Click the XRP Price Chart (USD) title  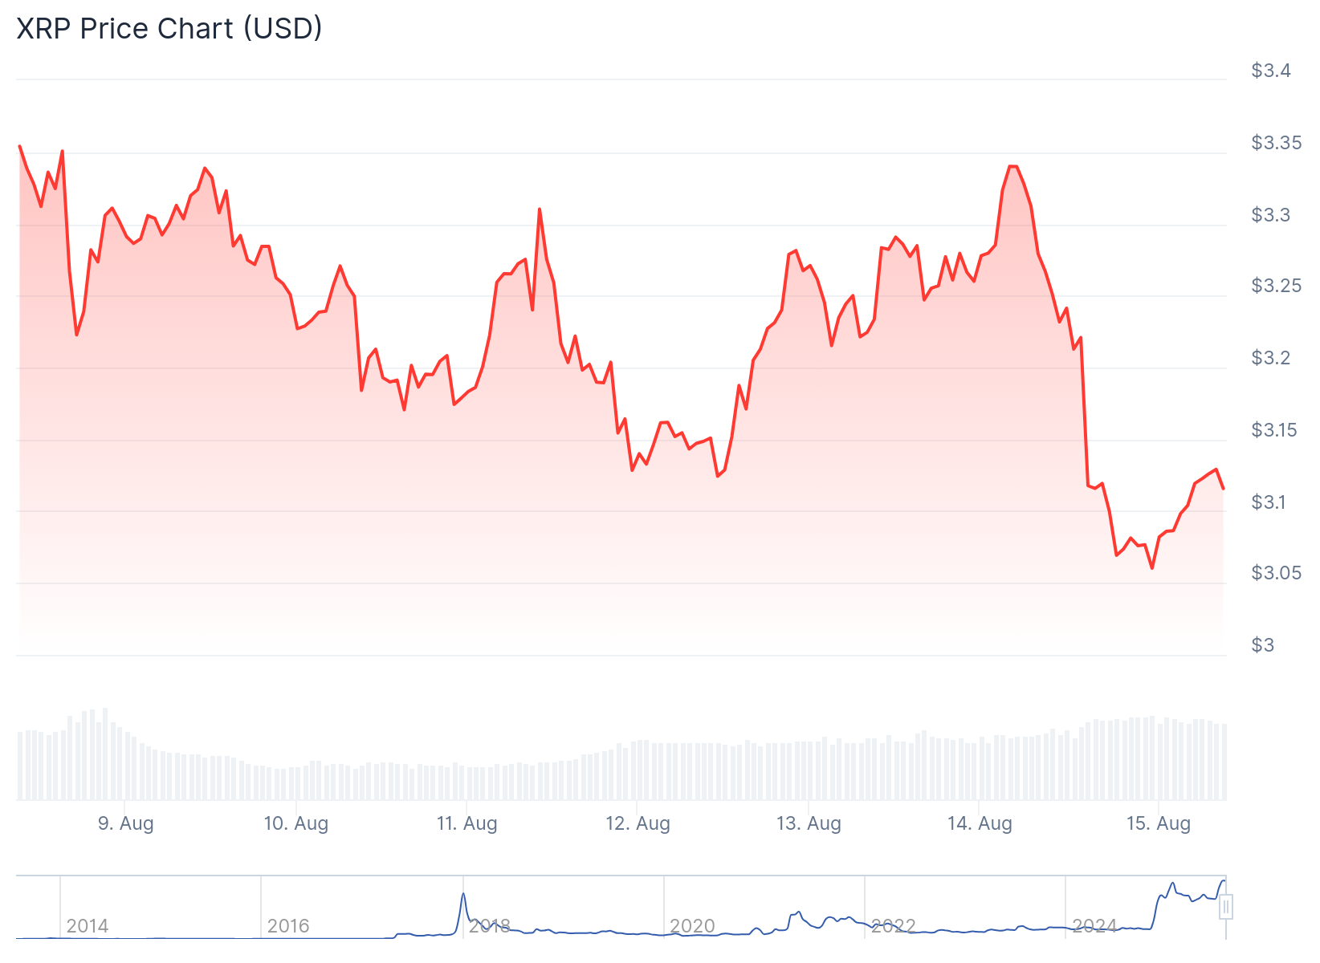coord(169,29)
